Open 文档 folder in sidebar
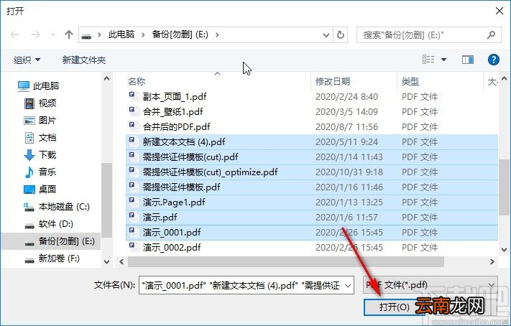 (x=40, y=138)
